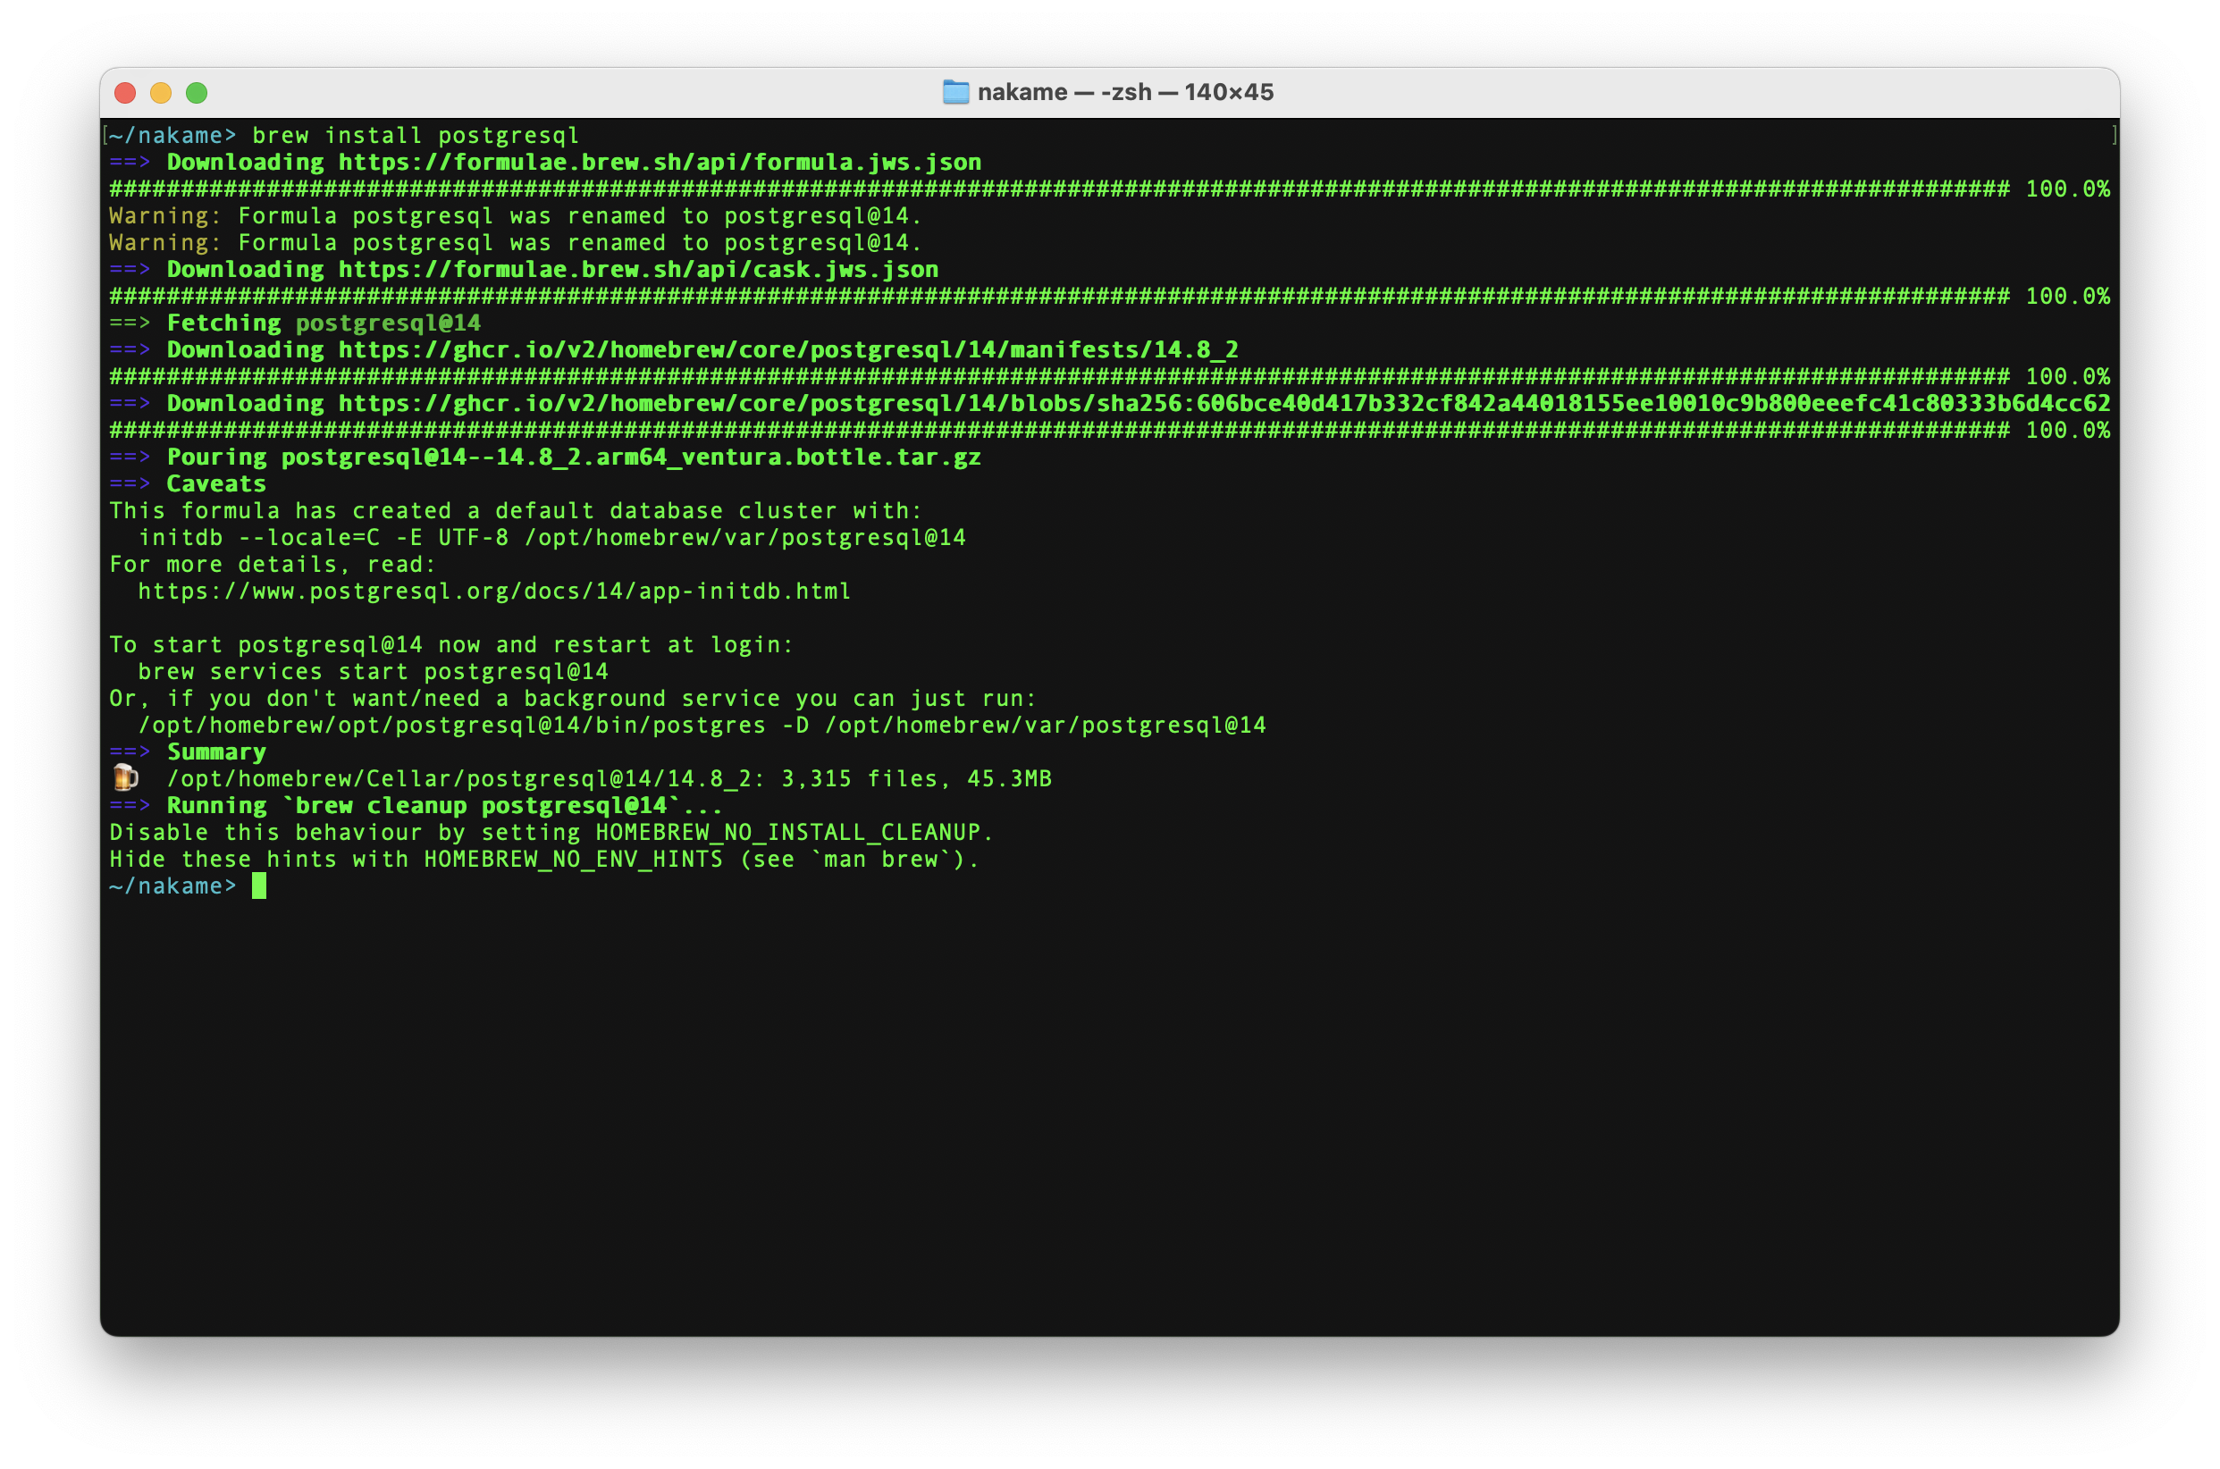2220x1469 pixels.
Task: Click the progress bar under formula.jws.json download
Action: tap(1059, 189)
